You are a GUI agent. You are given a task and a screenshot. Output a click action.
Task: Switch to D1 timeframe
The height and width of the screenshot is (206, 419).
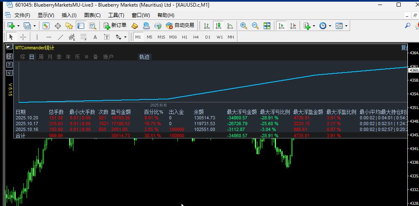pyautogui.click(x=208, y=37)
